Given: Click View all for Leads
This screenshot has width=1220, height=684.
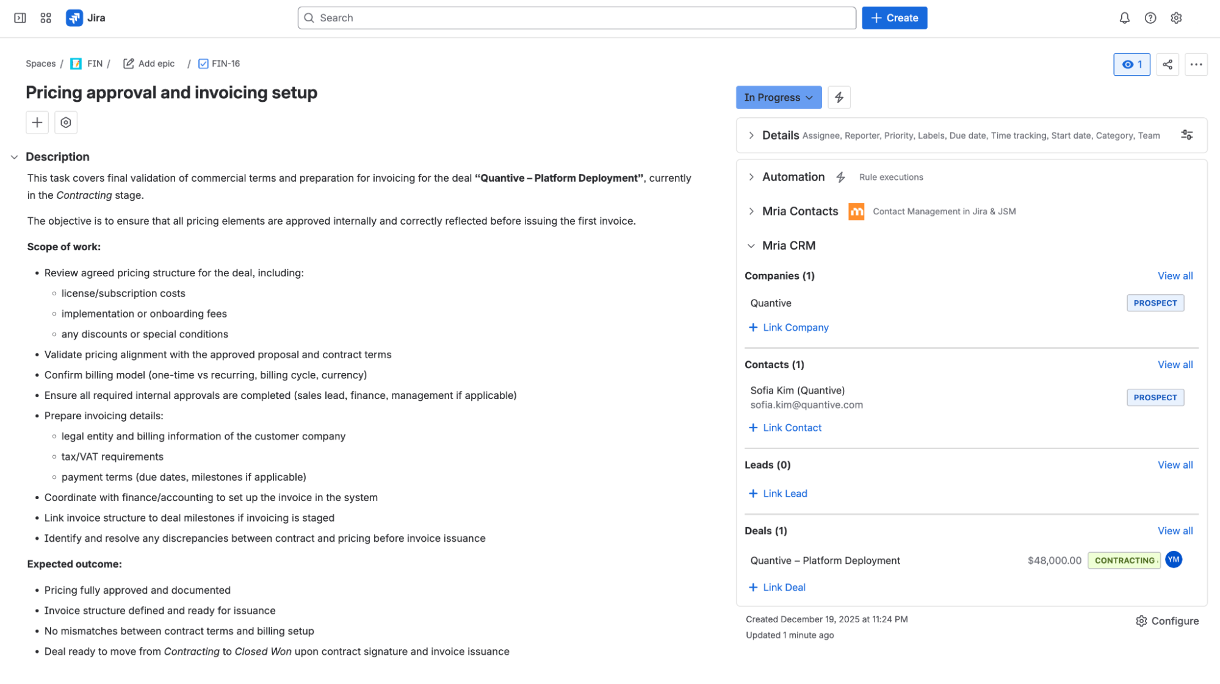Looking at the screenshot, I should click(x=1175, y=464).
